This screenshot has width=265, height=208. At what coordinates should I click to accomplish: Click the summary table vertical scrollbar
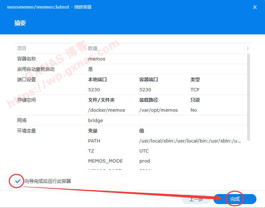[x=249, y=97]
